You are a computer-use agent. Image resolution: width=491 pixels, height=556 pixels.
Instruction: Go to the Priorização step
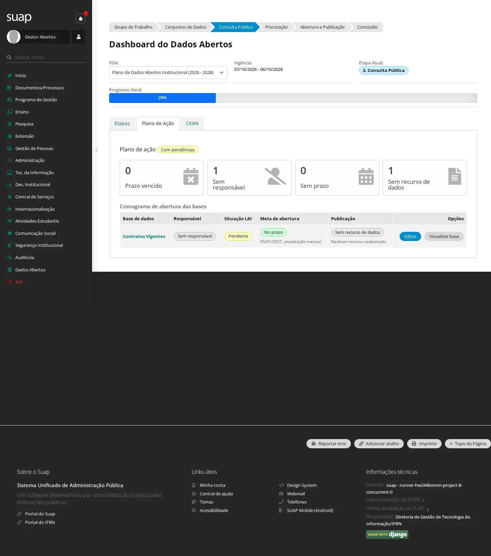276,27
